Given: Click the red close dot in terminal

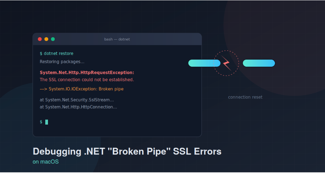Looking at the screenshot, I should pos(40,39).
